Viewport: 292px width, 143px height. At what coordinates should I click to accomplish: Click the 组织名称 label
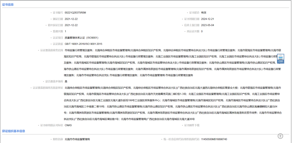coord(58,139)
